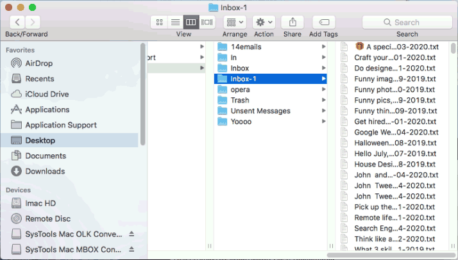Focus the Search field
Screen dimensions: 458x260
[x=407, y=22]
